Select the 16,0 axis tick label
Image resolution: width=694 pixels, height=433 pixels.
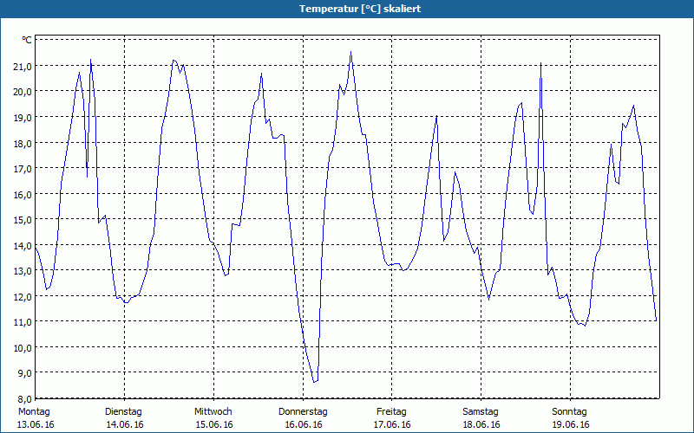(x=23, y=194)
